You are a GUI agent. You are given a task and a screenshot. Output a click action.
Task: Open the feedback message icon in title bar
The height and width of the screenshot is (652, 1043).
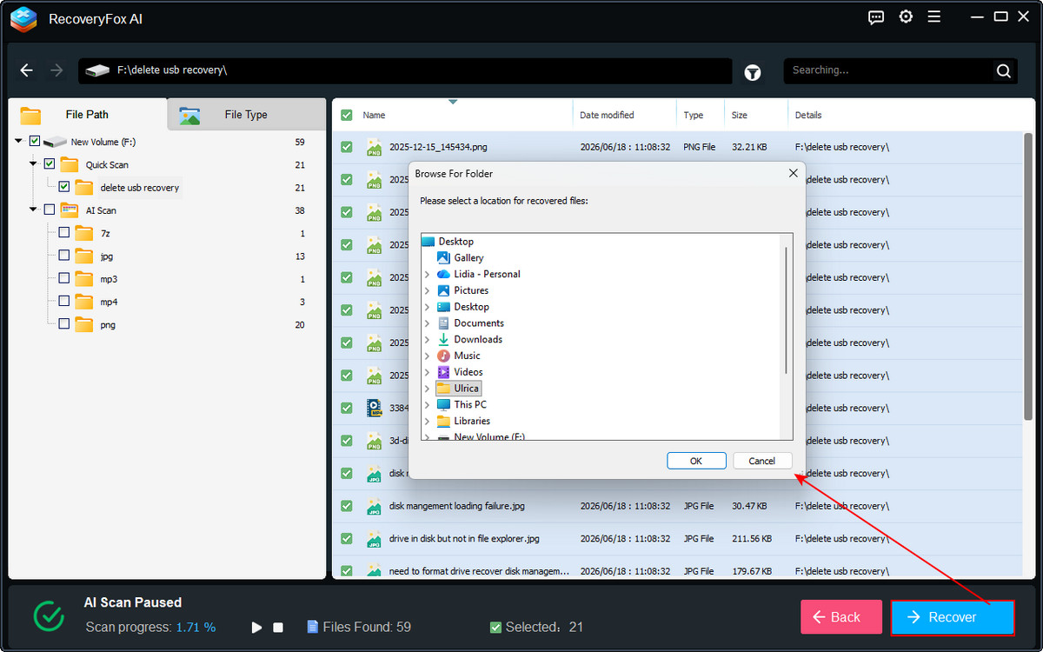tap(876, 17)
